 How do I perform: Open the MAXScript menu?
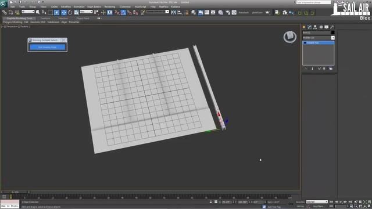coord(141,6)
